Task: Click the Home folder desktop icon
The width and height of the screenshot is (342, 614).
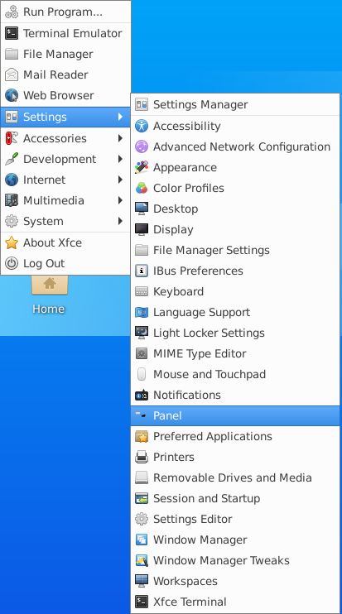Action: 49,285
